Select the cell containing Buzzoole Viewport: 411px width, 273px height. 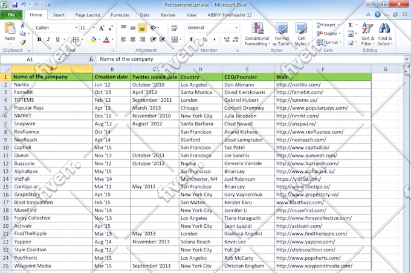tap(52, 163)
